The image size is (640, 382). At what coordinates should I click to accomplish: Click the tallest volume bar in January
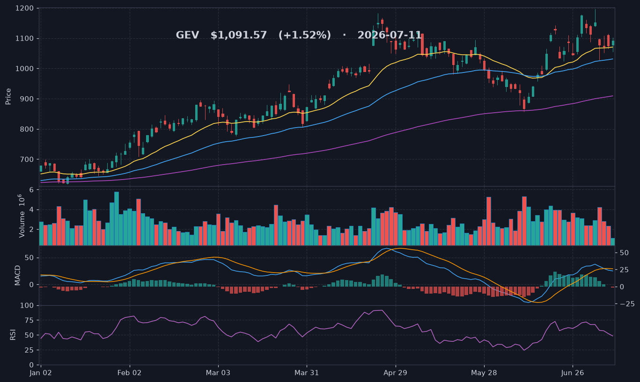(x=116, y=218)
